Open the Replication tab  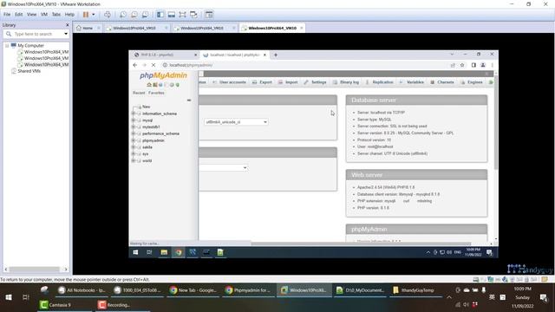click(379, 82)
